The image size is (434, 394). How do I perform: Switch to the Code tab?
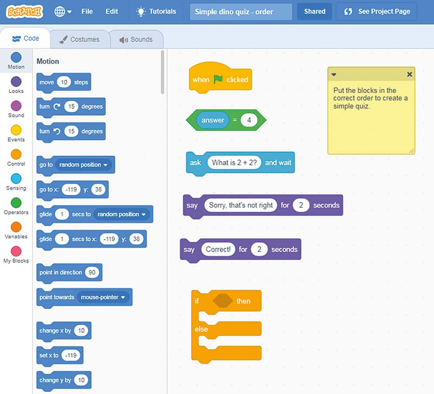25,38
